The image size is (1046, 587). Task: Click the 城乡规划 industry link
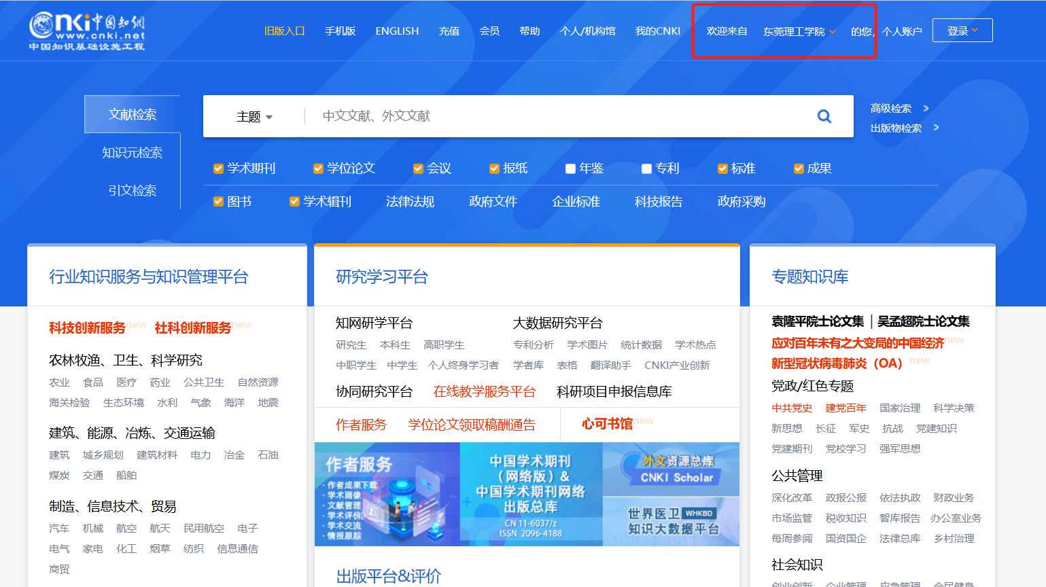coord(103,455)
